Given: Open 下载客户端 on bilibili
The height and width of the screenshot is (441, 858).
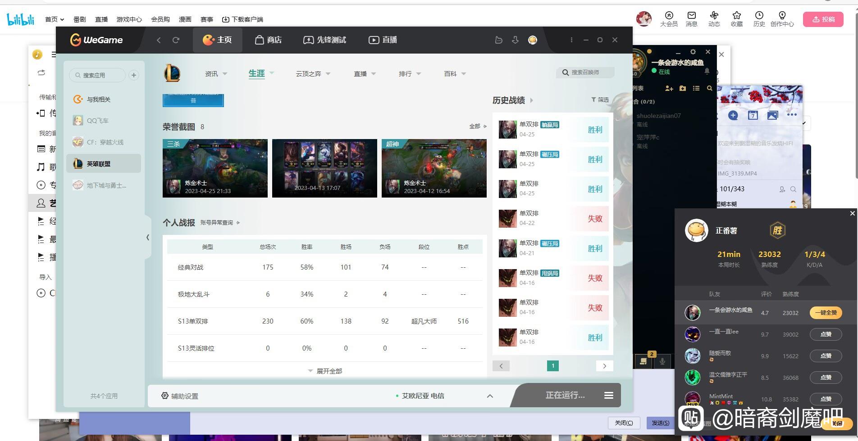Looking at the screenshot, I should pos(242,19).
